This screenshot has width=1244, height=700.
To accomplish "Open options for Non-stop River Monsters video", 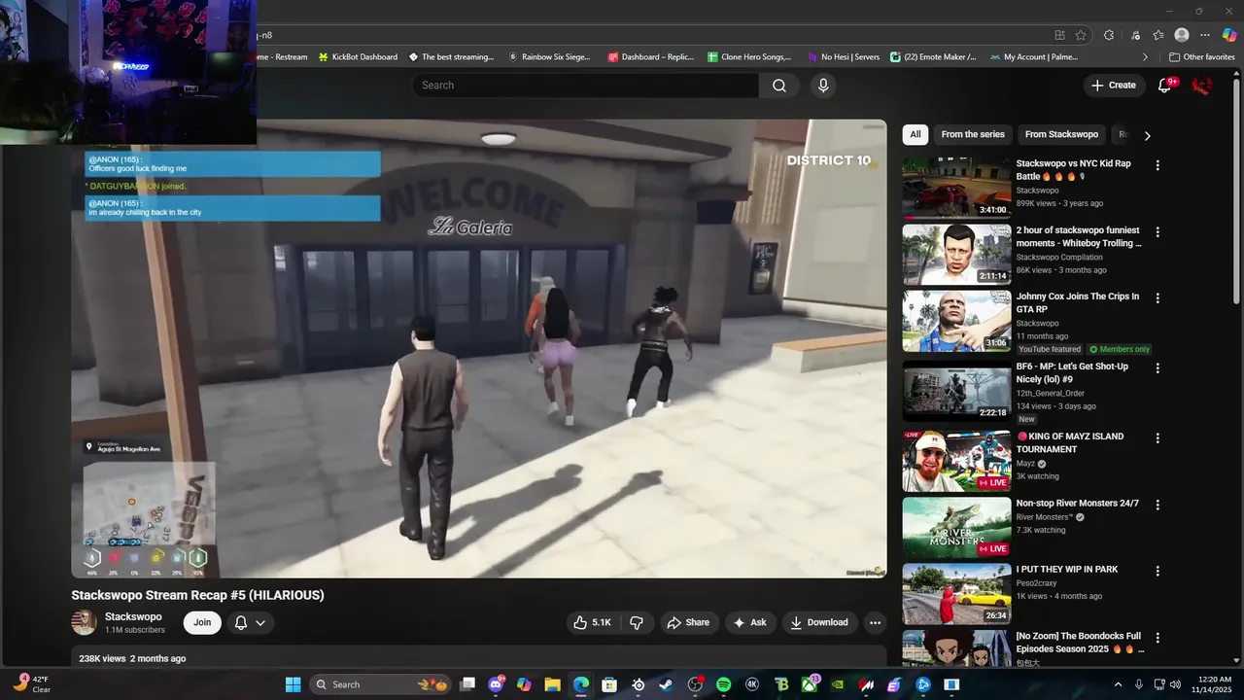I will tap(1158, 506).
